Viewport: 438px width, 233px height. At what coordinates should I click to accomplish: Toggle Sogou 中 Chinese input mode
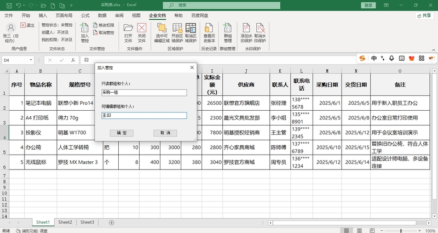coord(374,58)
